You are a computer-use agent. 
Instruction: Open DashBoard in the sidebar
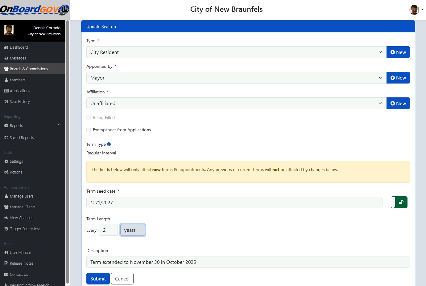19,47
